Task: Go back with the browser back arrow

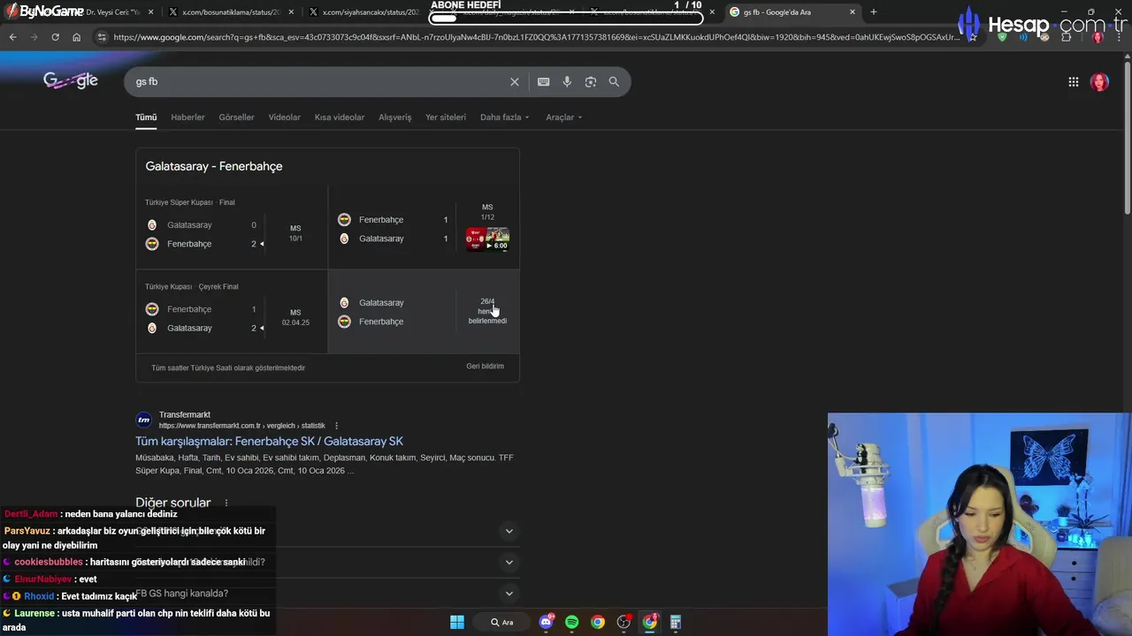Action: [12, 37]
